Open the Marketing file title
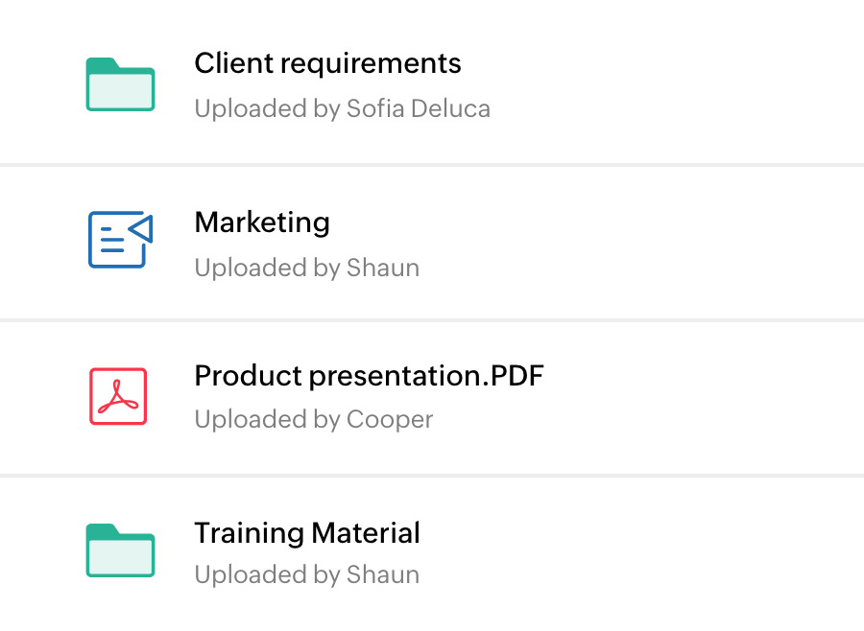 pyautogui.click(x=262, y=222)
